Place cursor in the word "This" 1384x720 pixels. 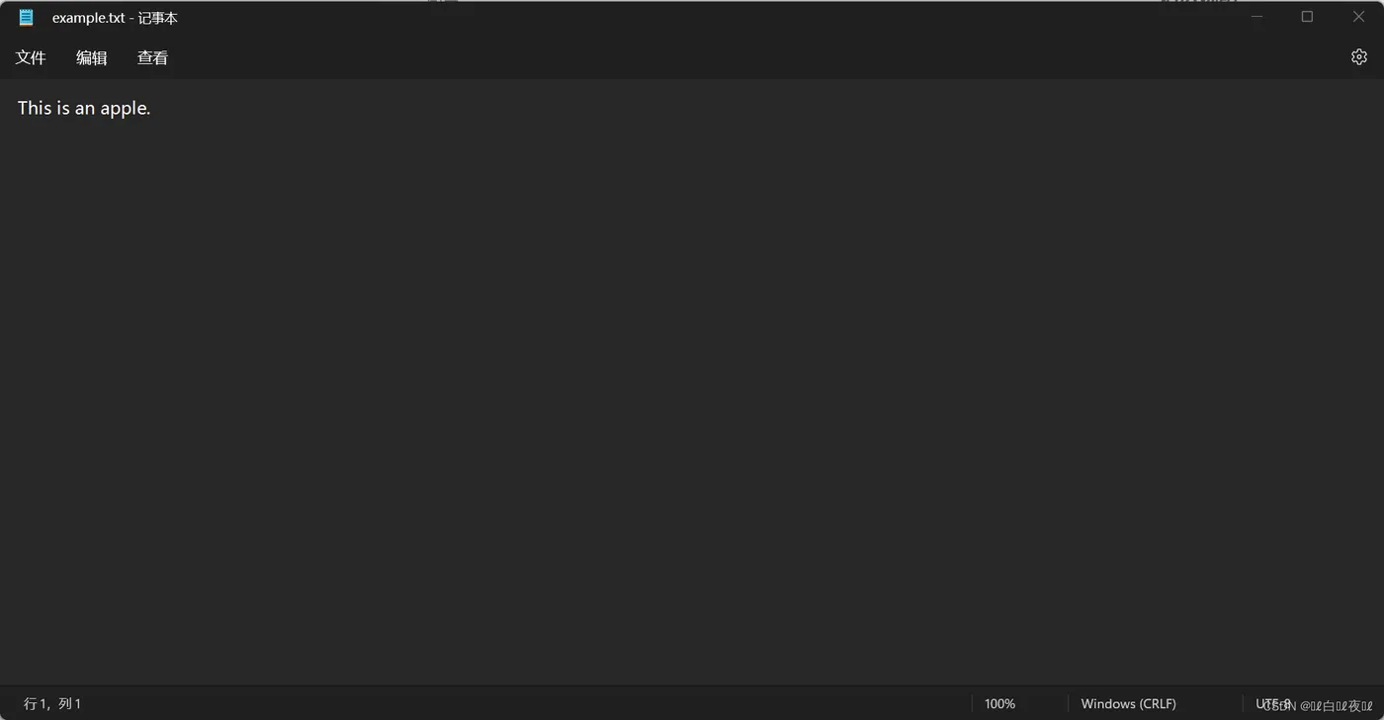(x=34, y=108)
